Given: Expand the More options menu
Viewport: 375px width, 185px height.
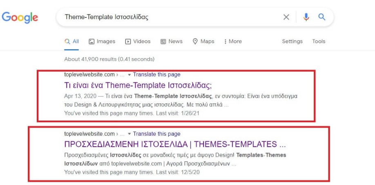Looking at the screenshot, I should pos(233,42).
